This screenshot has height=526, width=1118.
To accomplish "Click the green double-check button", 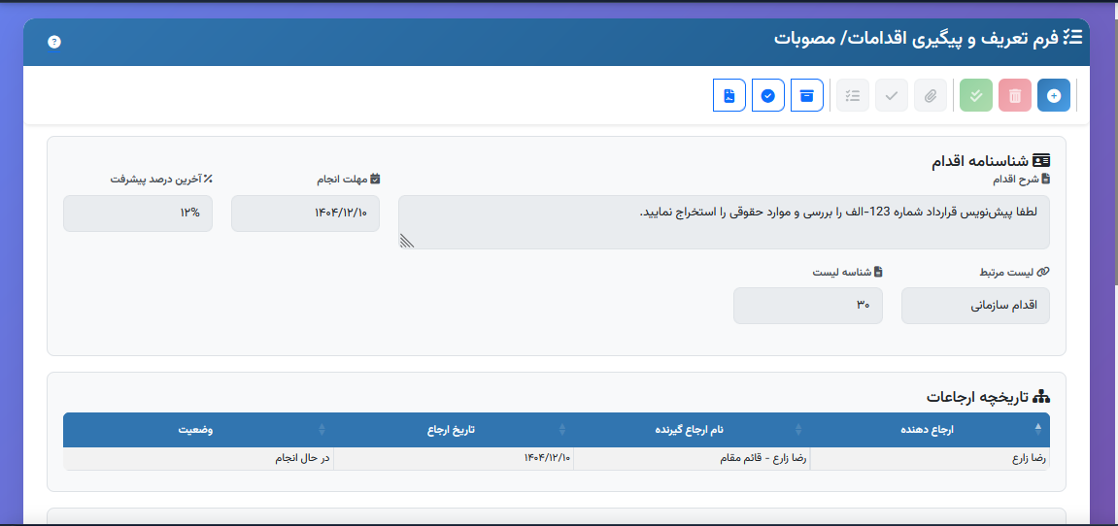I will pos(976,95).
